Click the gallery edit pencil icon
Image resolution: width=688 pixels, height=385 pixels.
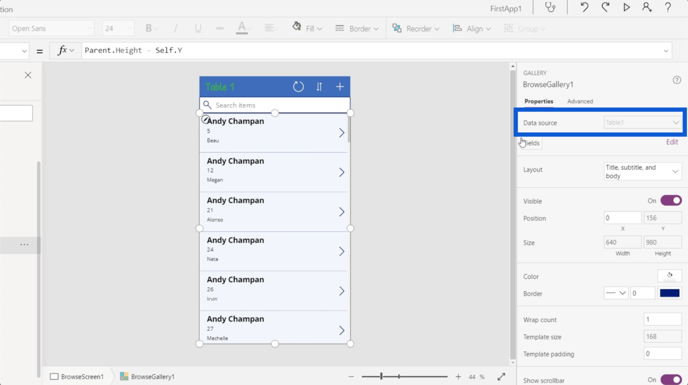[206, 119]
